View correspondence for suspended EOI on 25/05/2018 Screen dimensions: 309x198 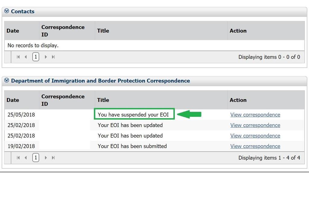(255, 115)
